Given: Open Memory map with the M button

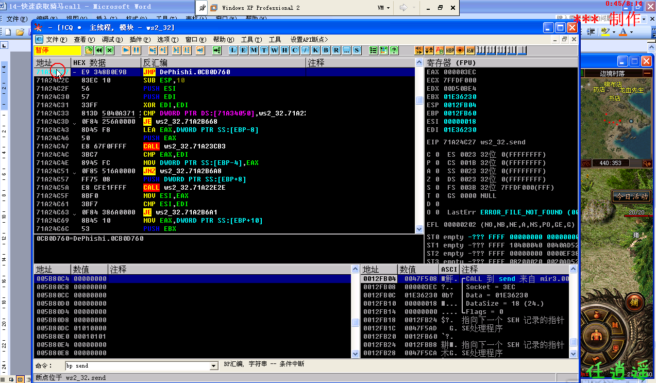Looking at the screenshot, I should coord(254,50).
